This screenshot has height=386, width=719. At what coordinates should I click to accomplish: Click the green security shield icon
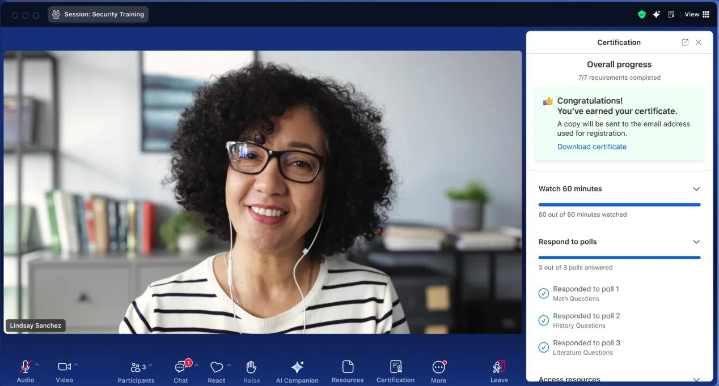pyautogui.click(x=642, y=15)
